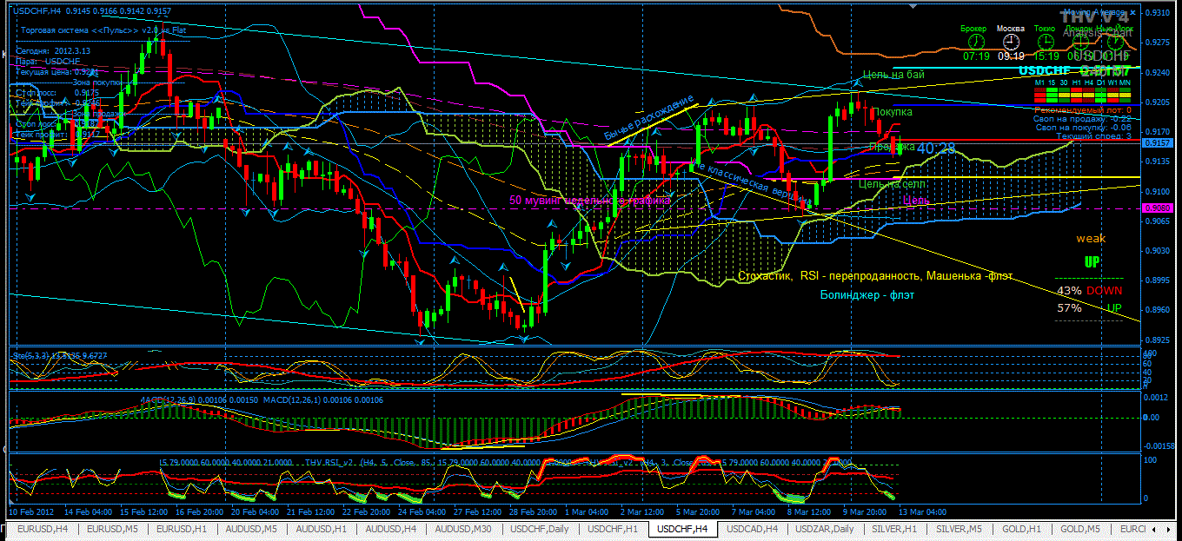Click the H4 timeframe label in trend table
This screenshot has height=541, width=1182.
click(1089, 82)
